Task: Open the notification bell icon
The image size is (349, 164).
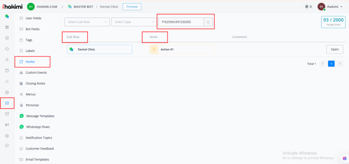Action: (306, 6)
